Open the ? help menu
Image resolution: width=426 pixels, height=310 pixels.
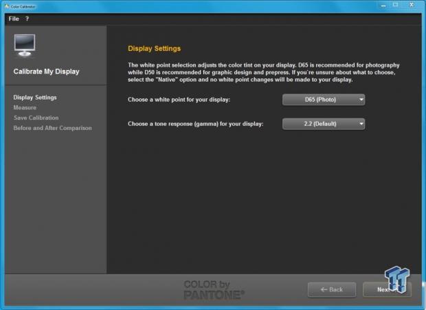(27, 19)
